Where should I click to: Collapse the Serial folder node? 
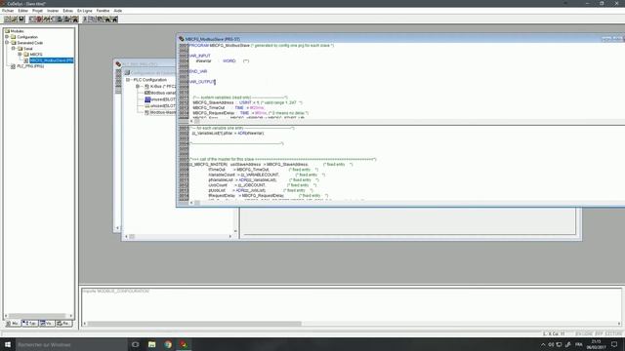click(x=13, y=49)
